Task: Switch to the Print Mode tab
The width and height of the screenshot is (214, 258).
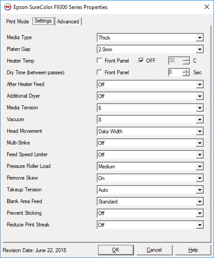Action: coord(18,22)
